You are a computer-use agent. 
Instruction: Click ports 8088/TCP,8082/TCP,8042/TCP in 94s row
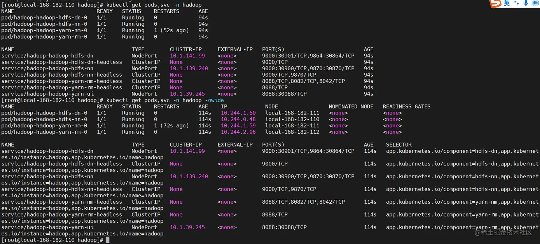(304, 81)
